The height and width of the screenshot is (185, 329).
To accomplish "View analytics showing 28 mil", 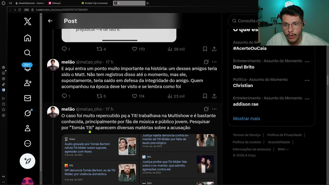I will 176,49.
